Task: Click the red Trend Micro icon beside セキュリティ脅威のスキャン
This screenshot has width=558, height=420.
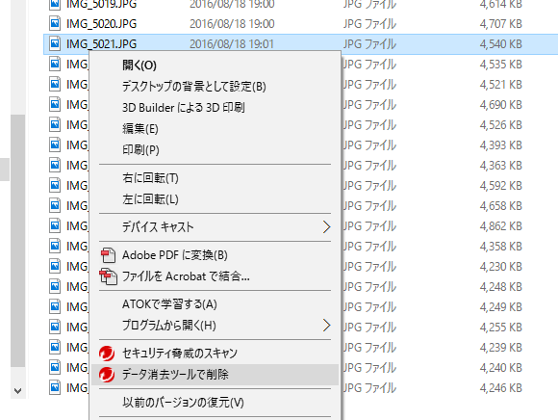Action: 107,354
